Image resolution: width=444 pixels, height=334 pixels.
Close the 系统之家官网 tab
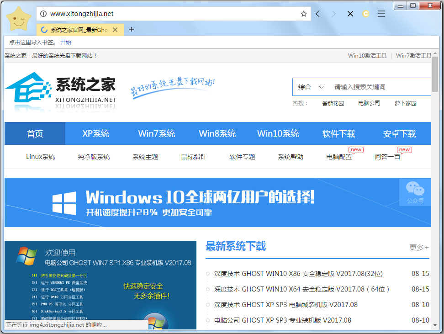[115, 30]
